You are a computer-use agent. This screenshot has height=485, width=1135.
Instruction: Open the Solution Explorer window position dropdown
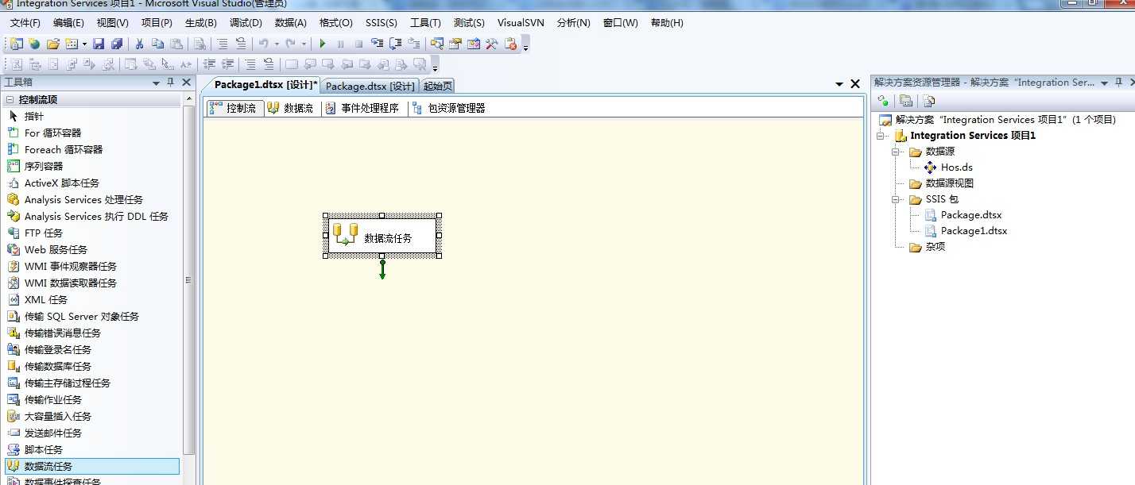(1104, 83)
